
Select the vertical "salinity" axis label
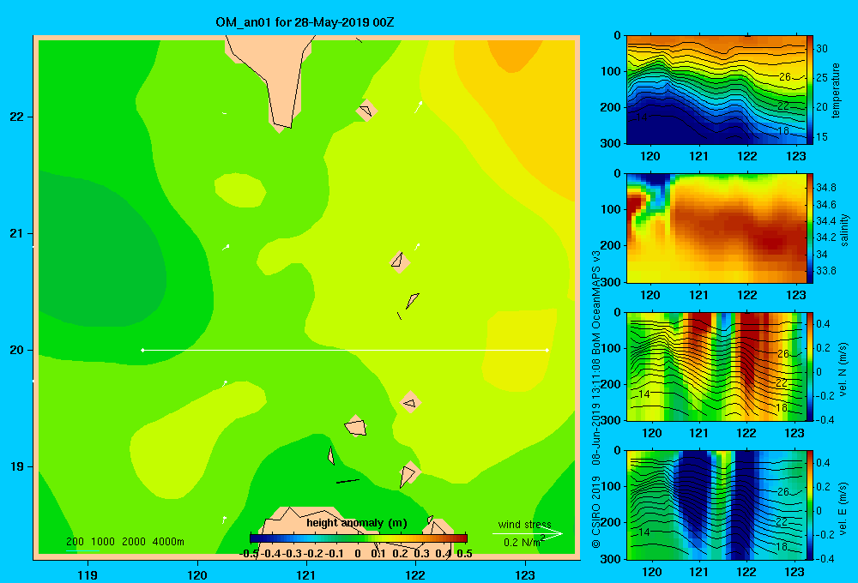(844, 230)
